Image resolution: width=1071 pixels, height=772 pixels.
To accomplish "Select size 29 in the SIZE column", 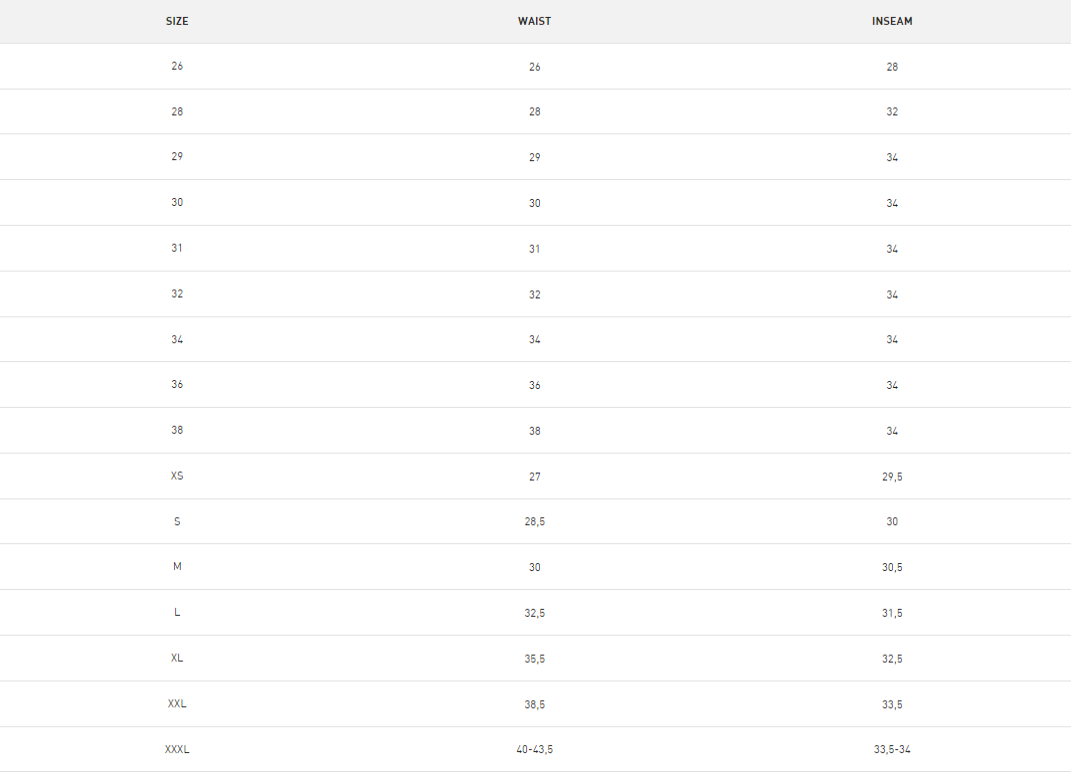I will pyautogui.click(x=177, y=156).
